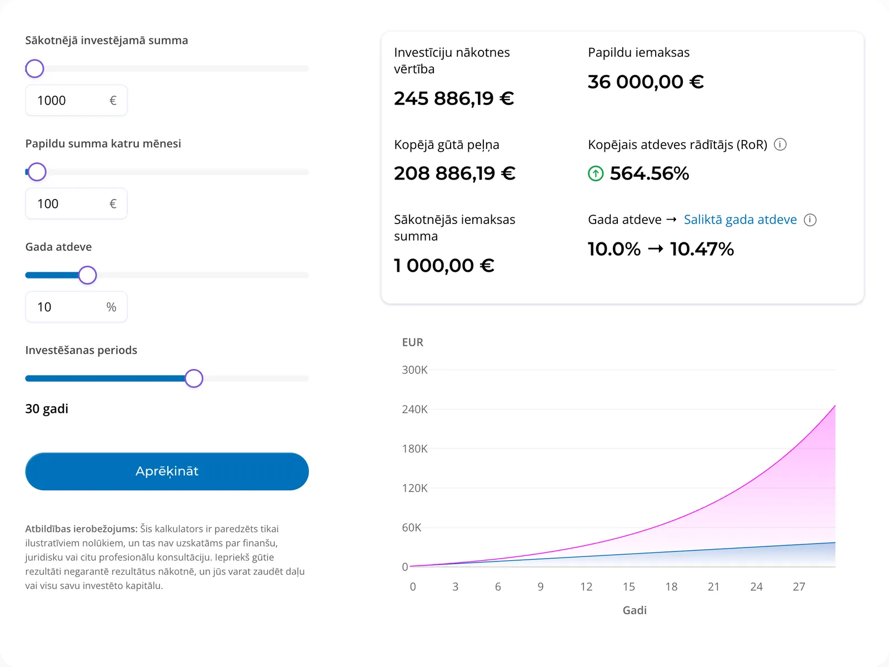
Task: Click the Papildu summa katru mēnesi label
Action: [103, 144]
